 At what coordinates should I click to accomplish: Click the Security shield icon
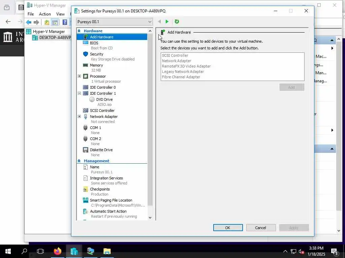[x=85, y=54]
